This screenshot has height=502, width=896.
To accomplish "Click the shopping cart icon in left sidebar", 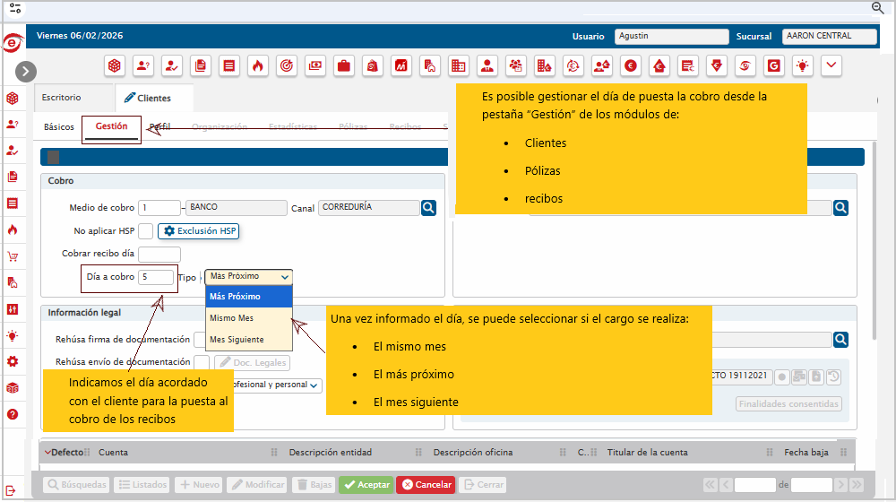I will pos(12,256).
